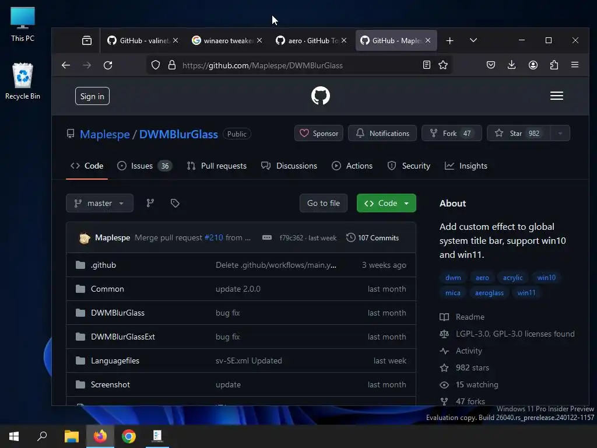Open Firefox downloads panel
The height and width of the screenshot is (448, 597).
(512, 65)
